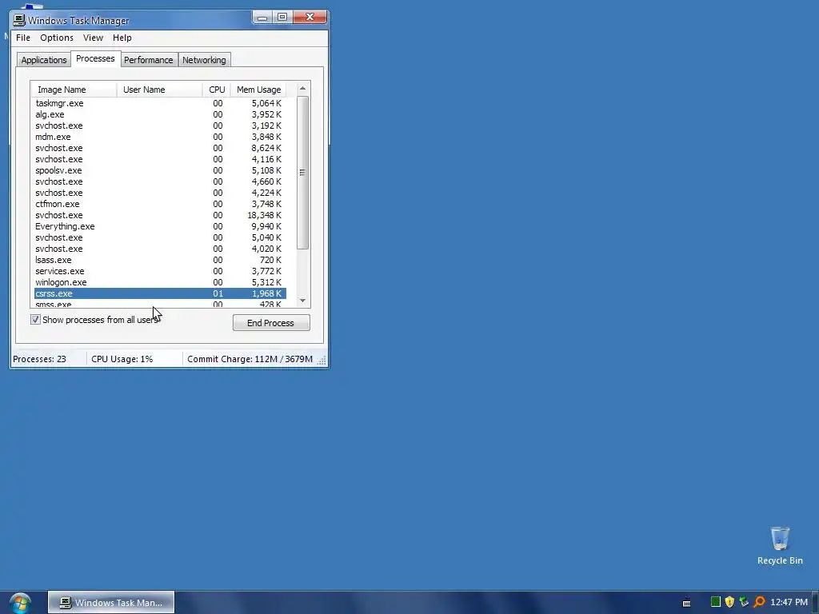The width and height of the screenshot is (819, 614).
Task: Click the End Process button
Action: (271, 323)
